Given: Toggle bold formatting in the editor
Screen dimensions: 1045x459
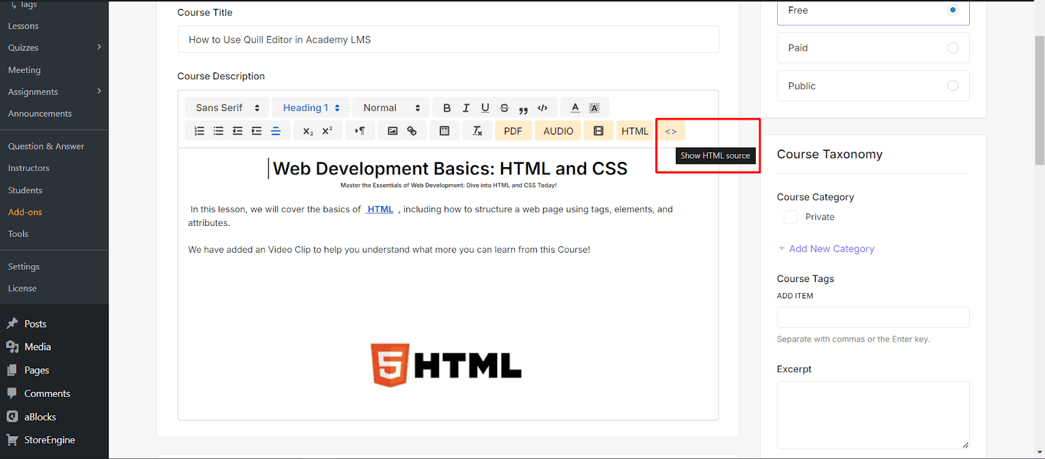Looking at the screenshot, I should coord(447,108).
